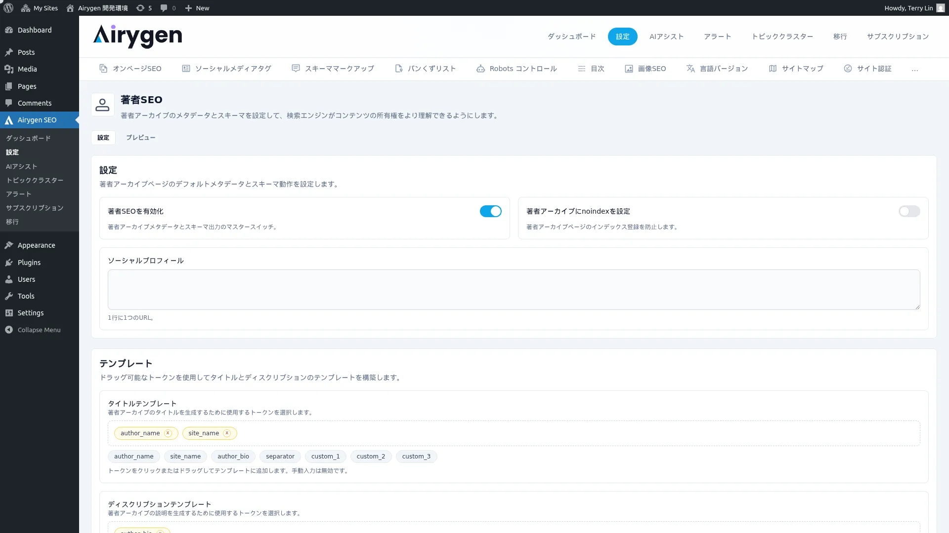Open Comments in the sidebar
Image resolution: width=949 pixels, height=533 pixels.
[x=40, y=103]
